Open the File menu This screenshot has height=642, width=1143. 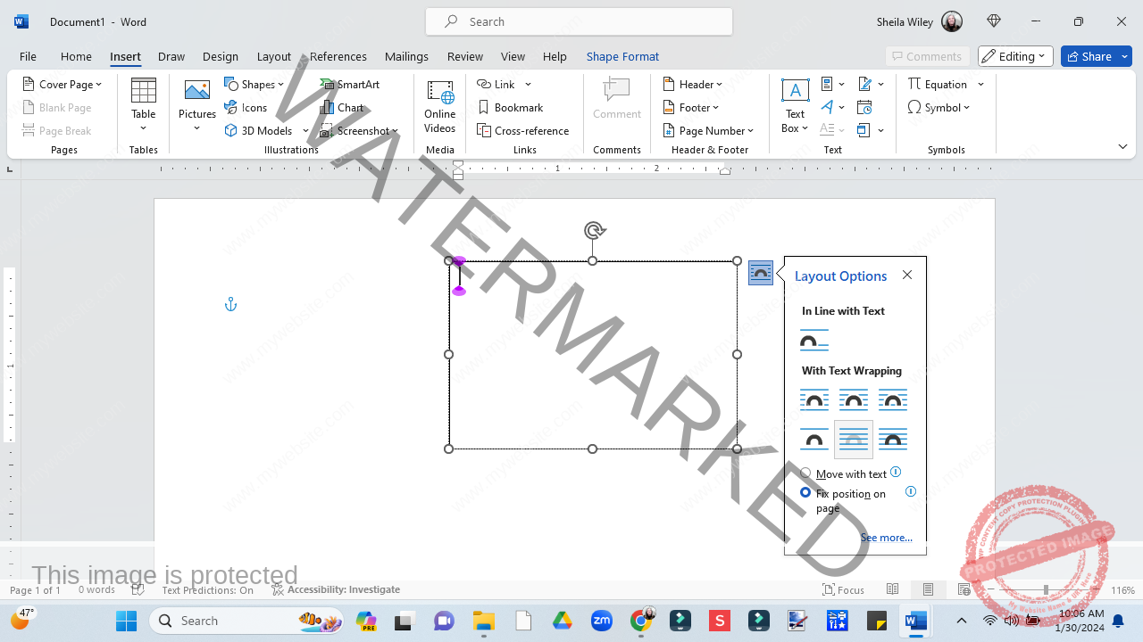point(28,56)
